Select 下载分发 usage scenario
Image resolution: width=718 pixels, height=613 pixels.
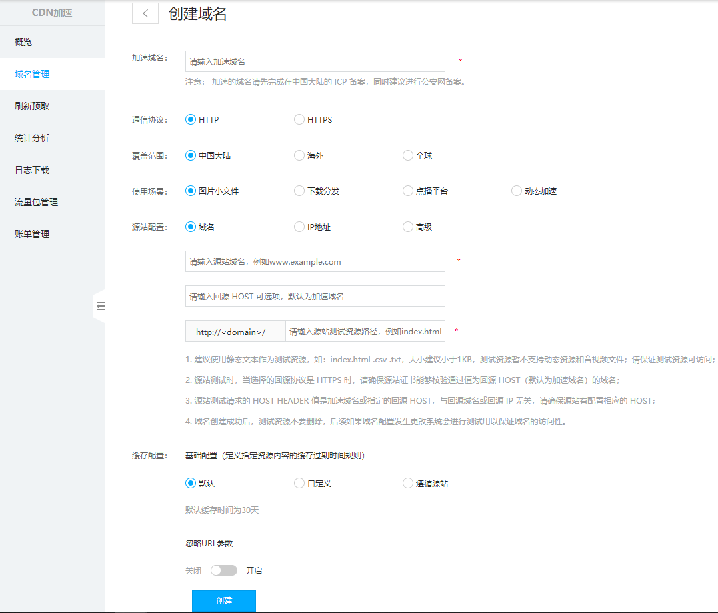tap(299, 191)
